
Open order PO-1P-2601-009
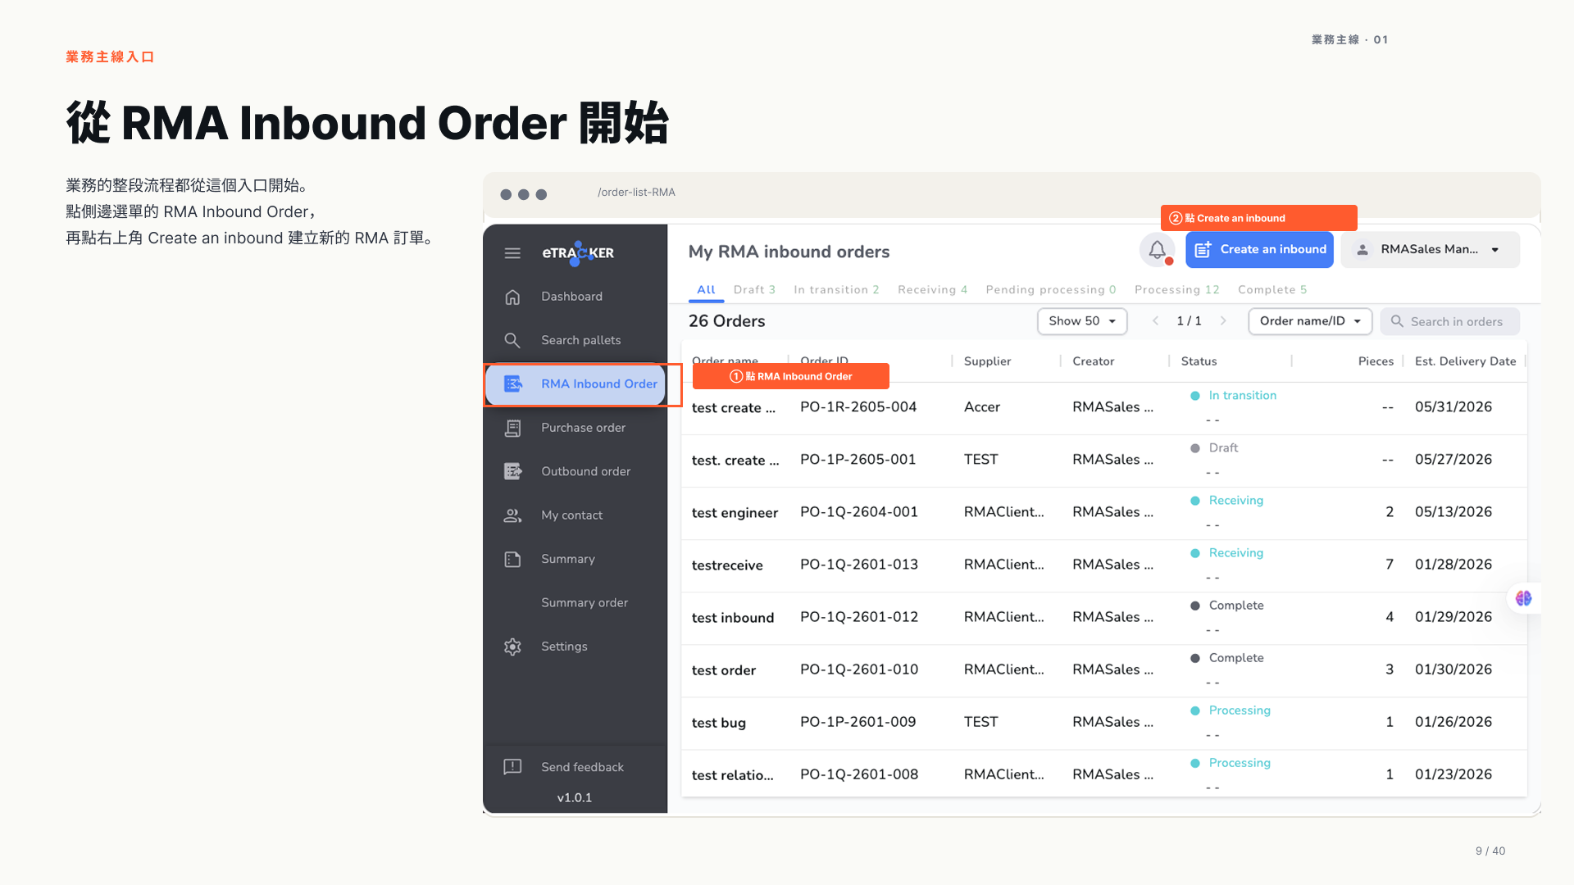pyautogui.click(x=858, y=722)
